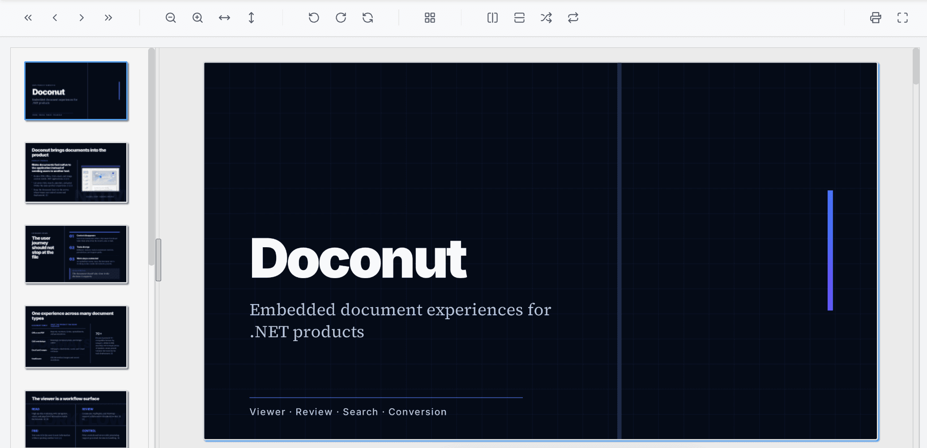This screenshot has width=927, height=448.
Task: Rotate the page counterclockwise
Action: coord(314,18)
